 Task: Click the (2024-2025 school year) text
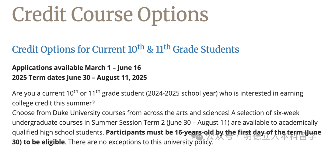tap(181, 93)
